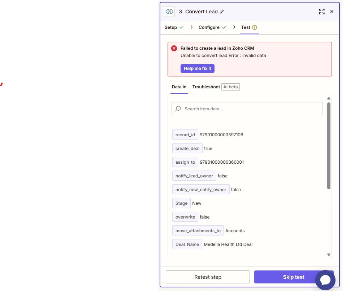Click the 3. Convert Lead title
This screenshot has height=291, width=342.
(198, 12)
